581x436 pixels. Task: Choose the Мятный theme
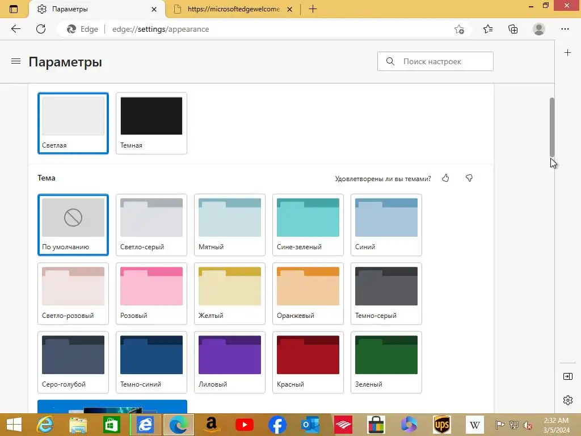pyautogui.click(x=230, y=225)
